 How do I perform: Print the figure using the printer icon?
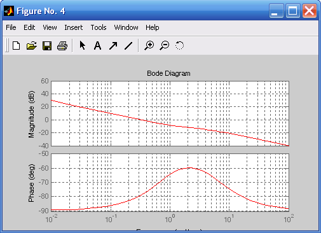(62, 46)
